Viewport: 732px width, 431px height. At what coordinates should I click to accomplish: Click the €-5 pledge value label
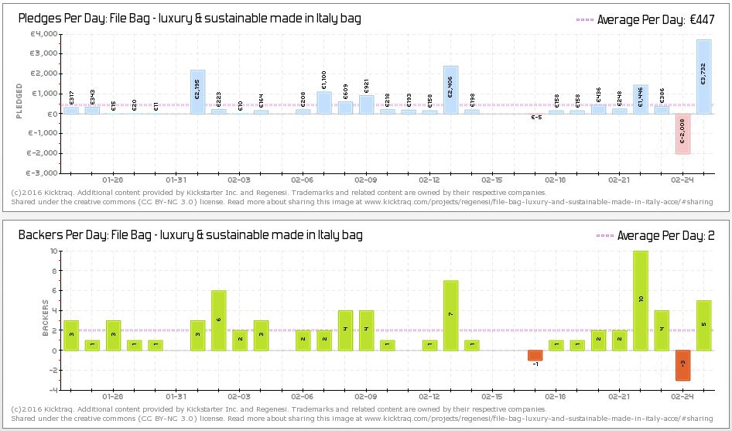point(536,117)
